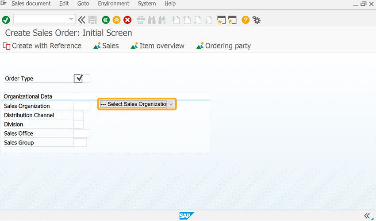The image size is (376, 221).
Task: Open the command field dropdown arrow
Action: [x=71, y=19]
